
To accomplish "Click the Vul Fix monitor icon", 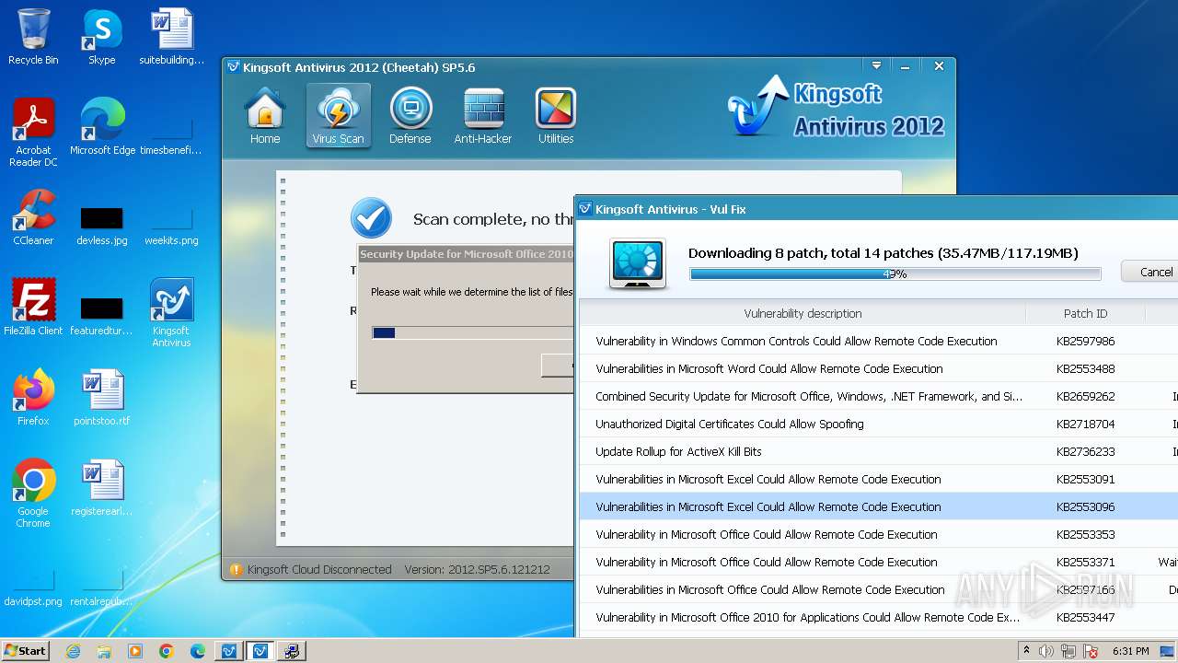I will 638,263.
